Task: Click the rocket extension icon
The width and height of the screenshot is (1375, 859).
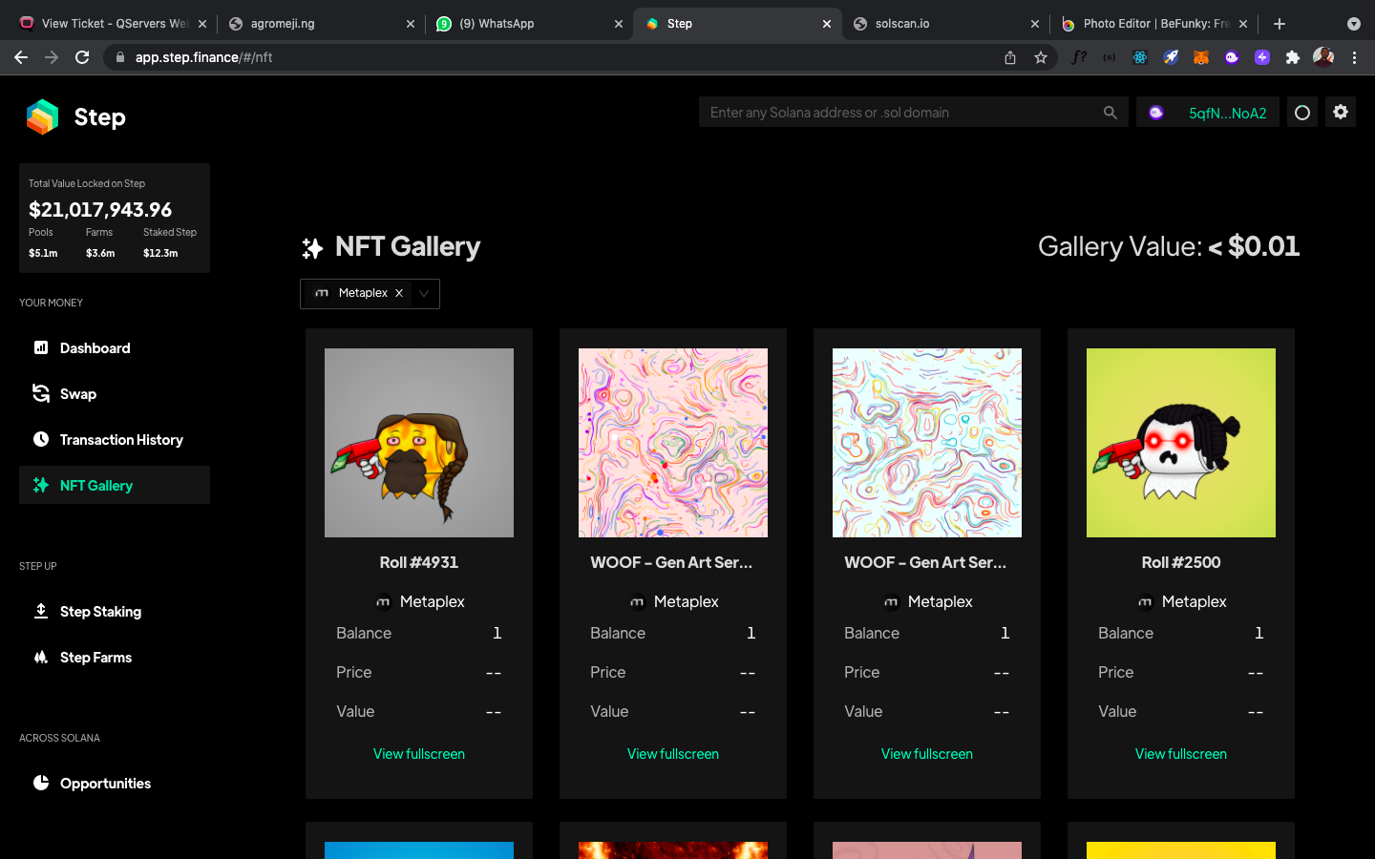Action: pos(1171,57)
